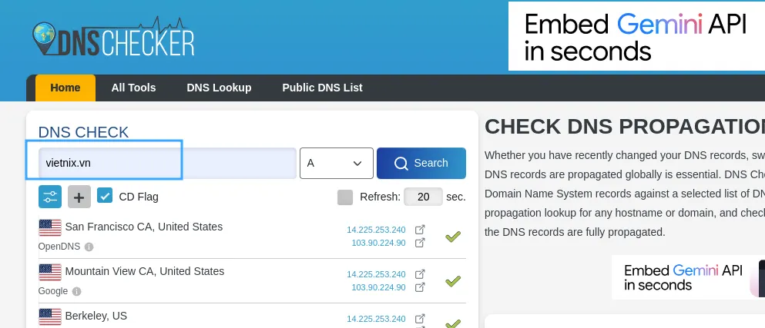Enable the auto Refresh checkbox
765x328 pixels.
[x=345, y=197]
